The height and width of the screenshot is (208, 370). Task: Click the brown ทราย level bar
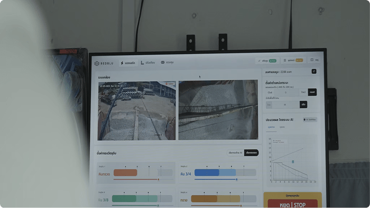224,199
